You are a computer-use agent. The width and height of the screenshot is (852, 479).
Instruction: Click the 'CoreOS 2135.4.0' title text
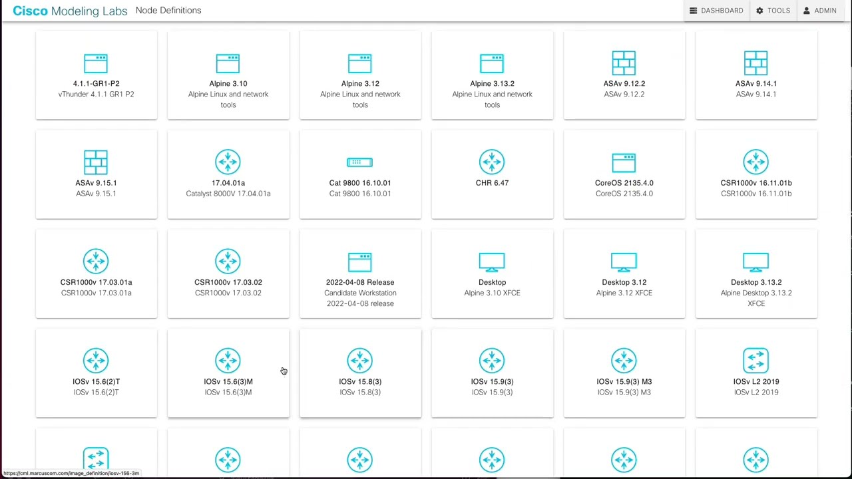tap(624, 183)
